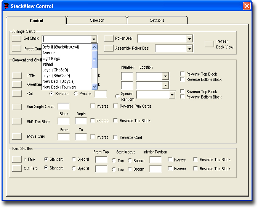The width and height of the screenshot is (258, 208).
Task: Select the Cut Random radio button
Action: pyautogui.click(x=51, y=94)
